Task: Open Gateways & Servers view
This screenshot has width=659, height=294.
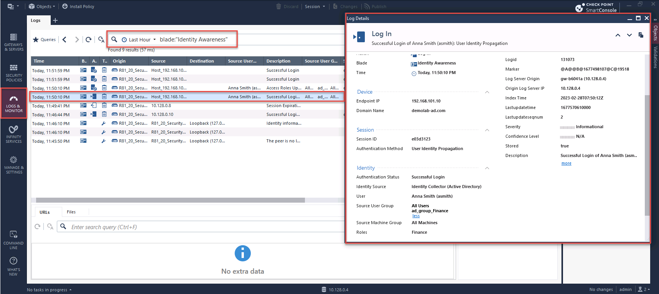Action: pos(13,42)
